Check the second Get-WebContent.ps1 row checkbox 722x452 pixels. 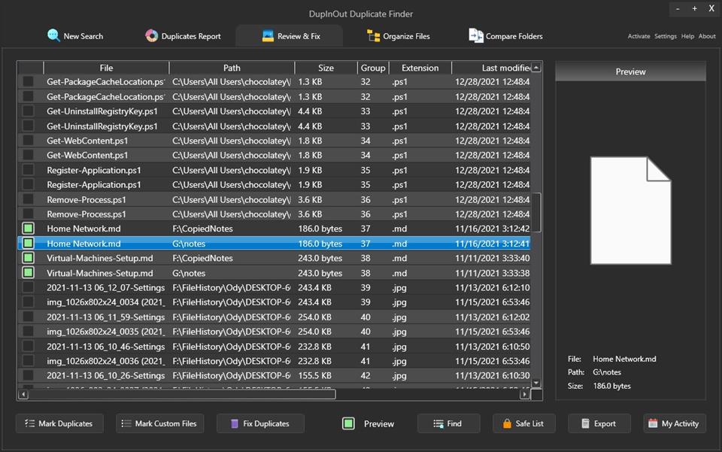tap(28, 155)
